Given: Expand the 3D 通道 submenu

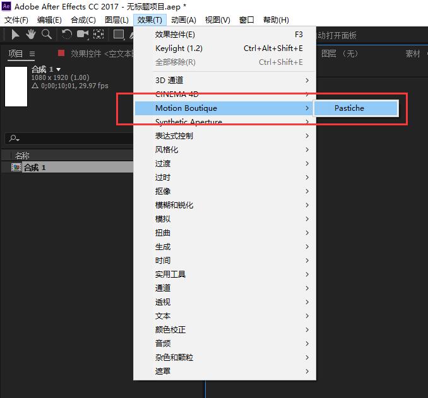Looking at the screenshot, I should pos(225,81).
